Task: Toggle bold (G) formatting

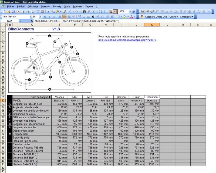Action: pyautogui.click(x=45, y=17)
